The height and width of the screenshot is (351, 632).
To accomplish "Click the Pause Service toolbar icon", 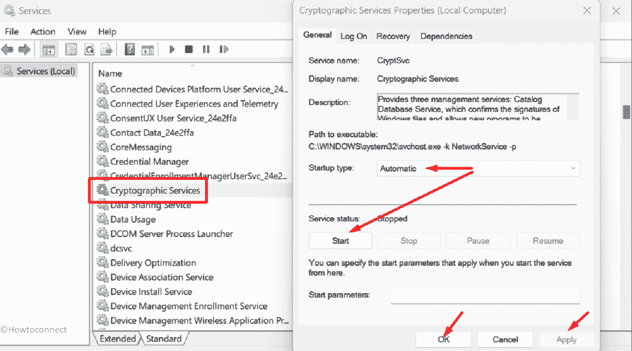I will tap(206, 49).
